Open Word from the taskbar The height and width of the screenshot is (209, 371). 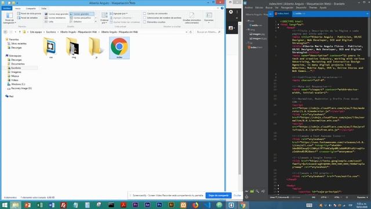(52, 205)
